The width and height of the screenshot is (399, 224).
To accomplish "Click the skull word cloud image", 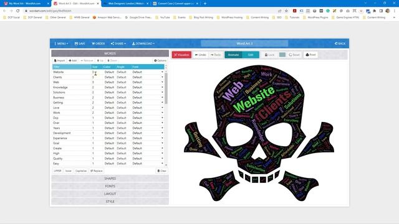I will pos(259,133).
